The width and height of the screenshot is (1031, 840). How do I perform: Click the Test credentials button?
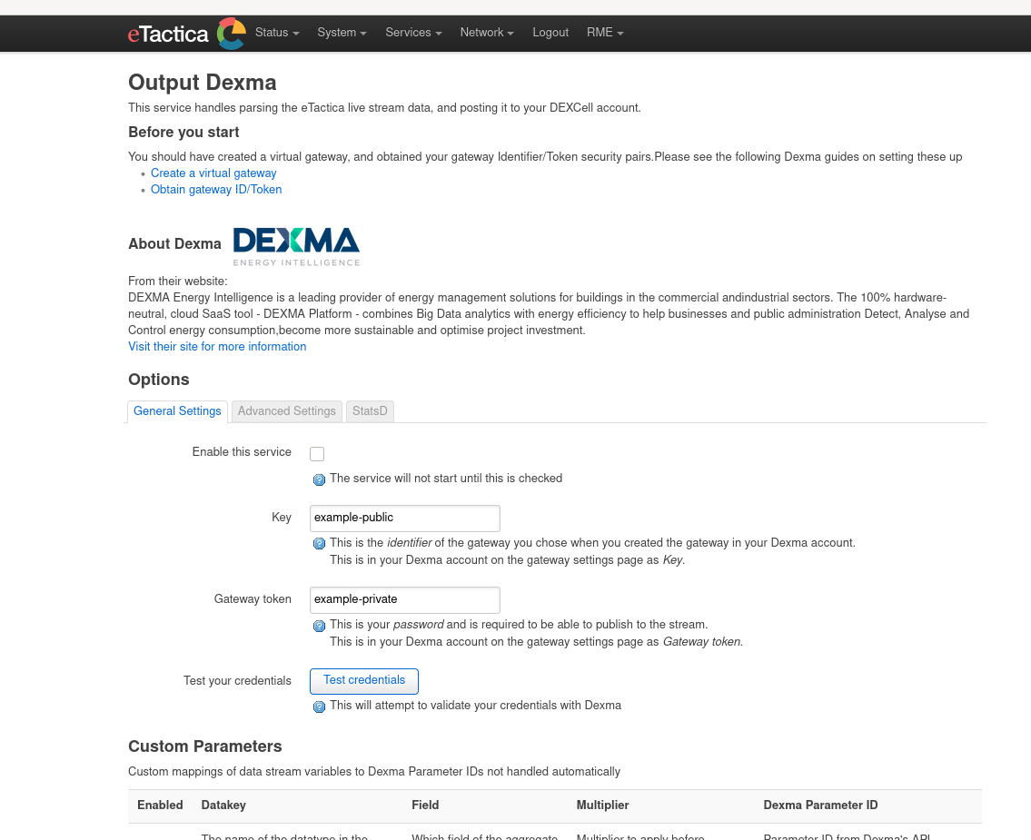pos(364,681)
